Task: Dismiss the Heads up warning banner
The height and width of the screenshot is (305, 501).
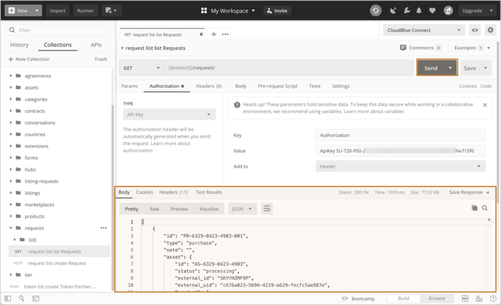Action: coord(485,105)
